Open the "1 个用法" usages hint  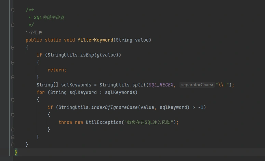34,33
